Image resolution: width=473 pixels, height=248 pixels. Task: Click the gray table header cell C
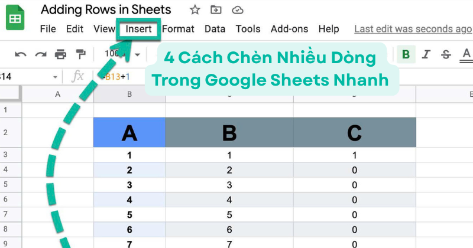tap(354, 132)
